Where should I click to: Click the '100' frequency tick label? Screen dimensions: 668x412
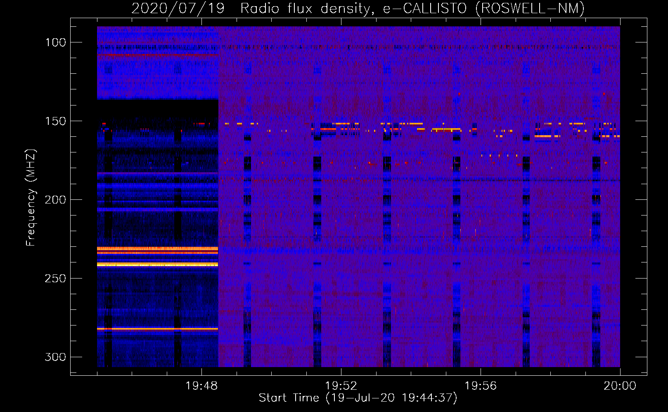(56, 42)
